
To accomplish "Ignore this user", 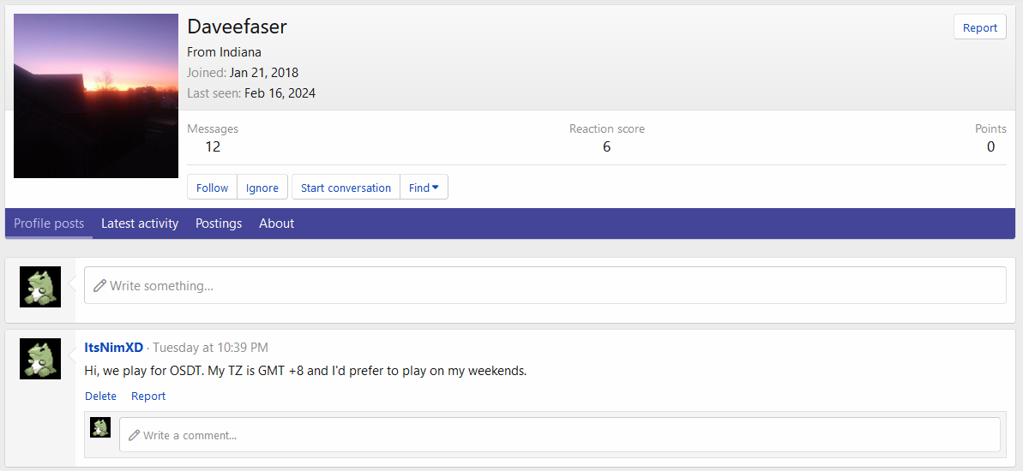I will pyautogui.click(x=262, y=188).
